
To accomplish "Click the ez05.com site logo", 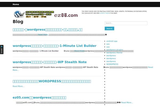I will click(x=66, y=15).
